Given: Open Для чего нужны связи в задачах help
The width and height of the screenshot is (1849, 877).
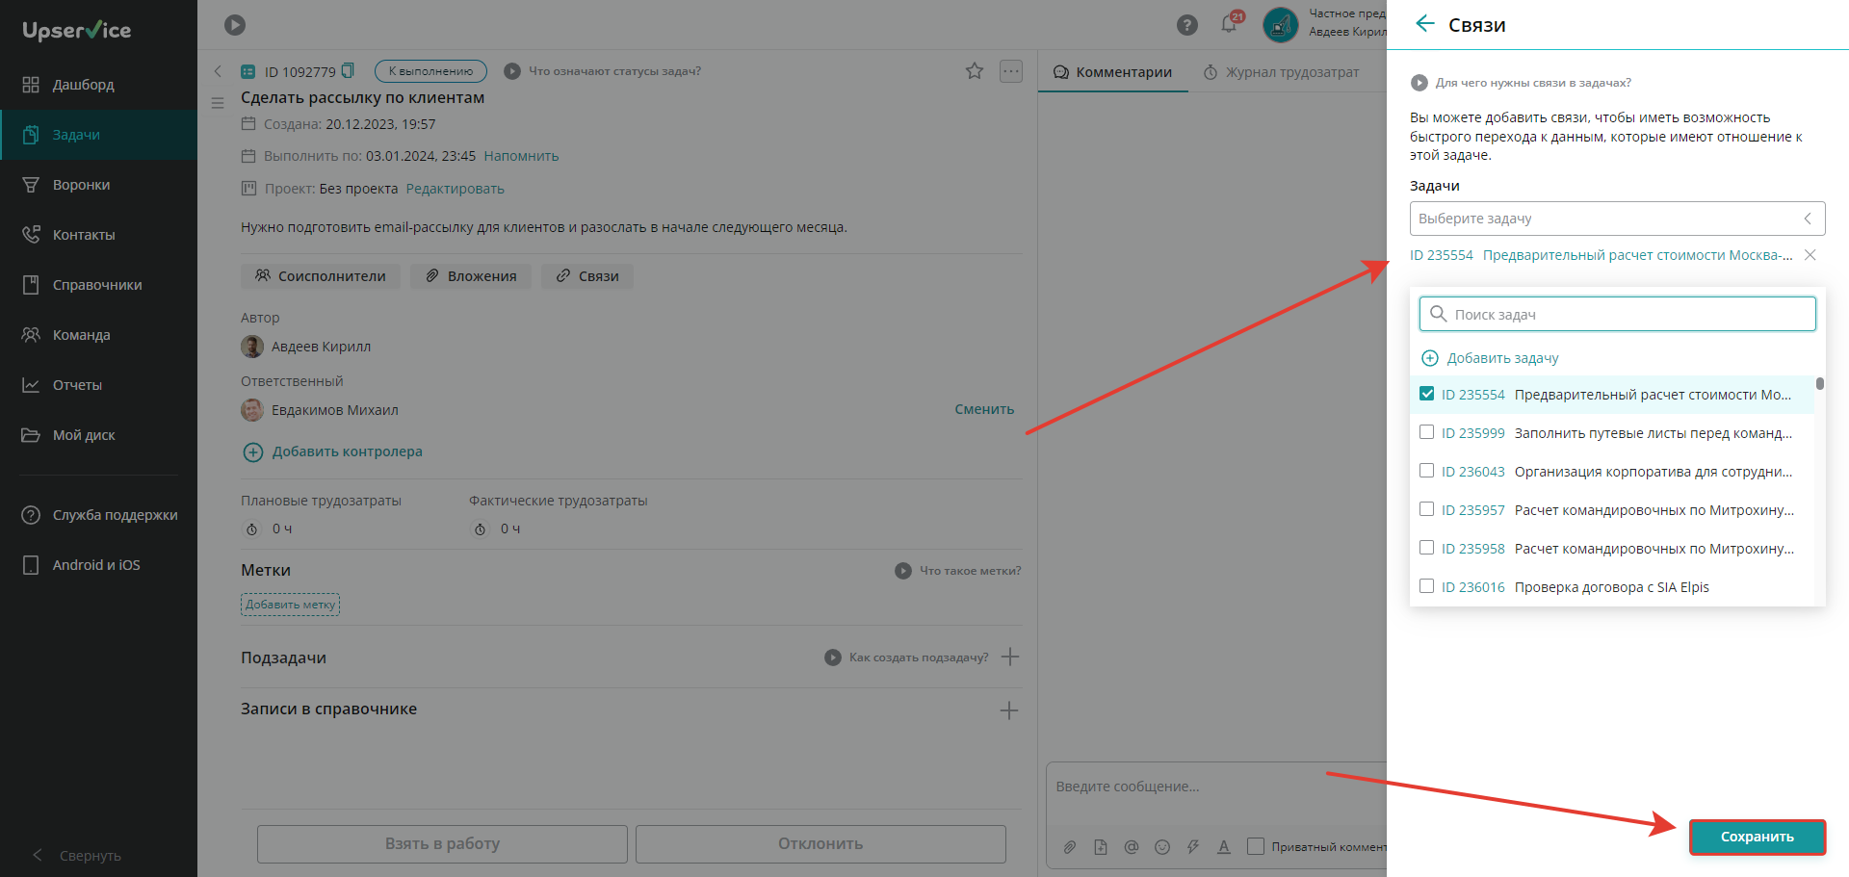Looking at the screenshot, I should click(1521, 83).
